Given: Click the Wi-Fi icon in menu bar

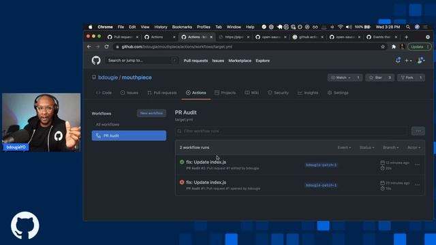Looking at the screenshot, I should pyautogui.click(x=341, y=27).
